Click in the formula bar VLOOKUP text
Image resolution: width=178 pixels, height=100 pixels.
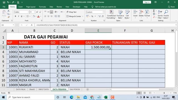pos(57,25)
